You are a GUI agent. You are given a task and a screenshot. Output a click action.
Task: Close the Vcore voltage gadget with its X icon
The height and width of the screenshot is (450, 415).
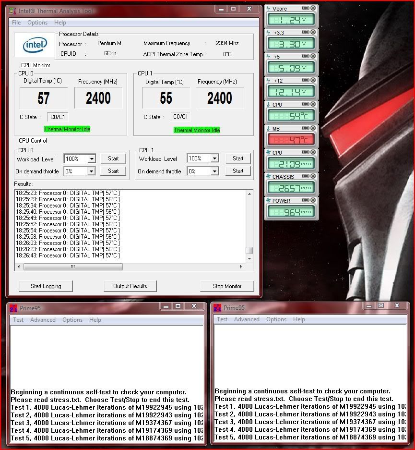tap(313, 8)
